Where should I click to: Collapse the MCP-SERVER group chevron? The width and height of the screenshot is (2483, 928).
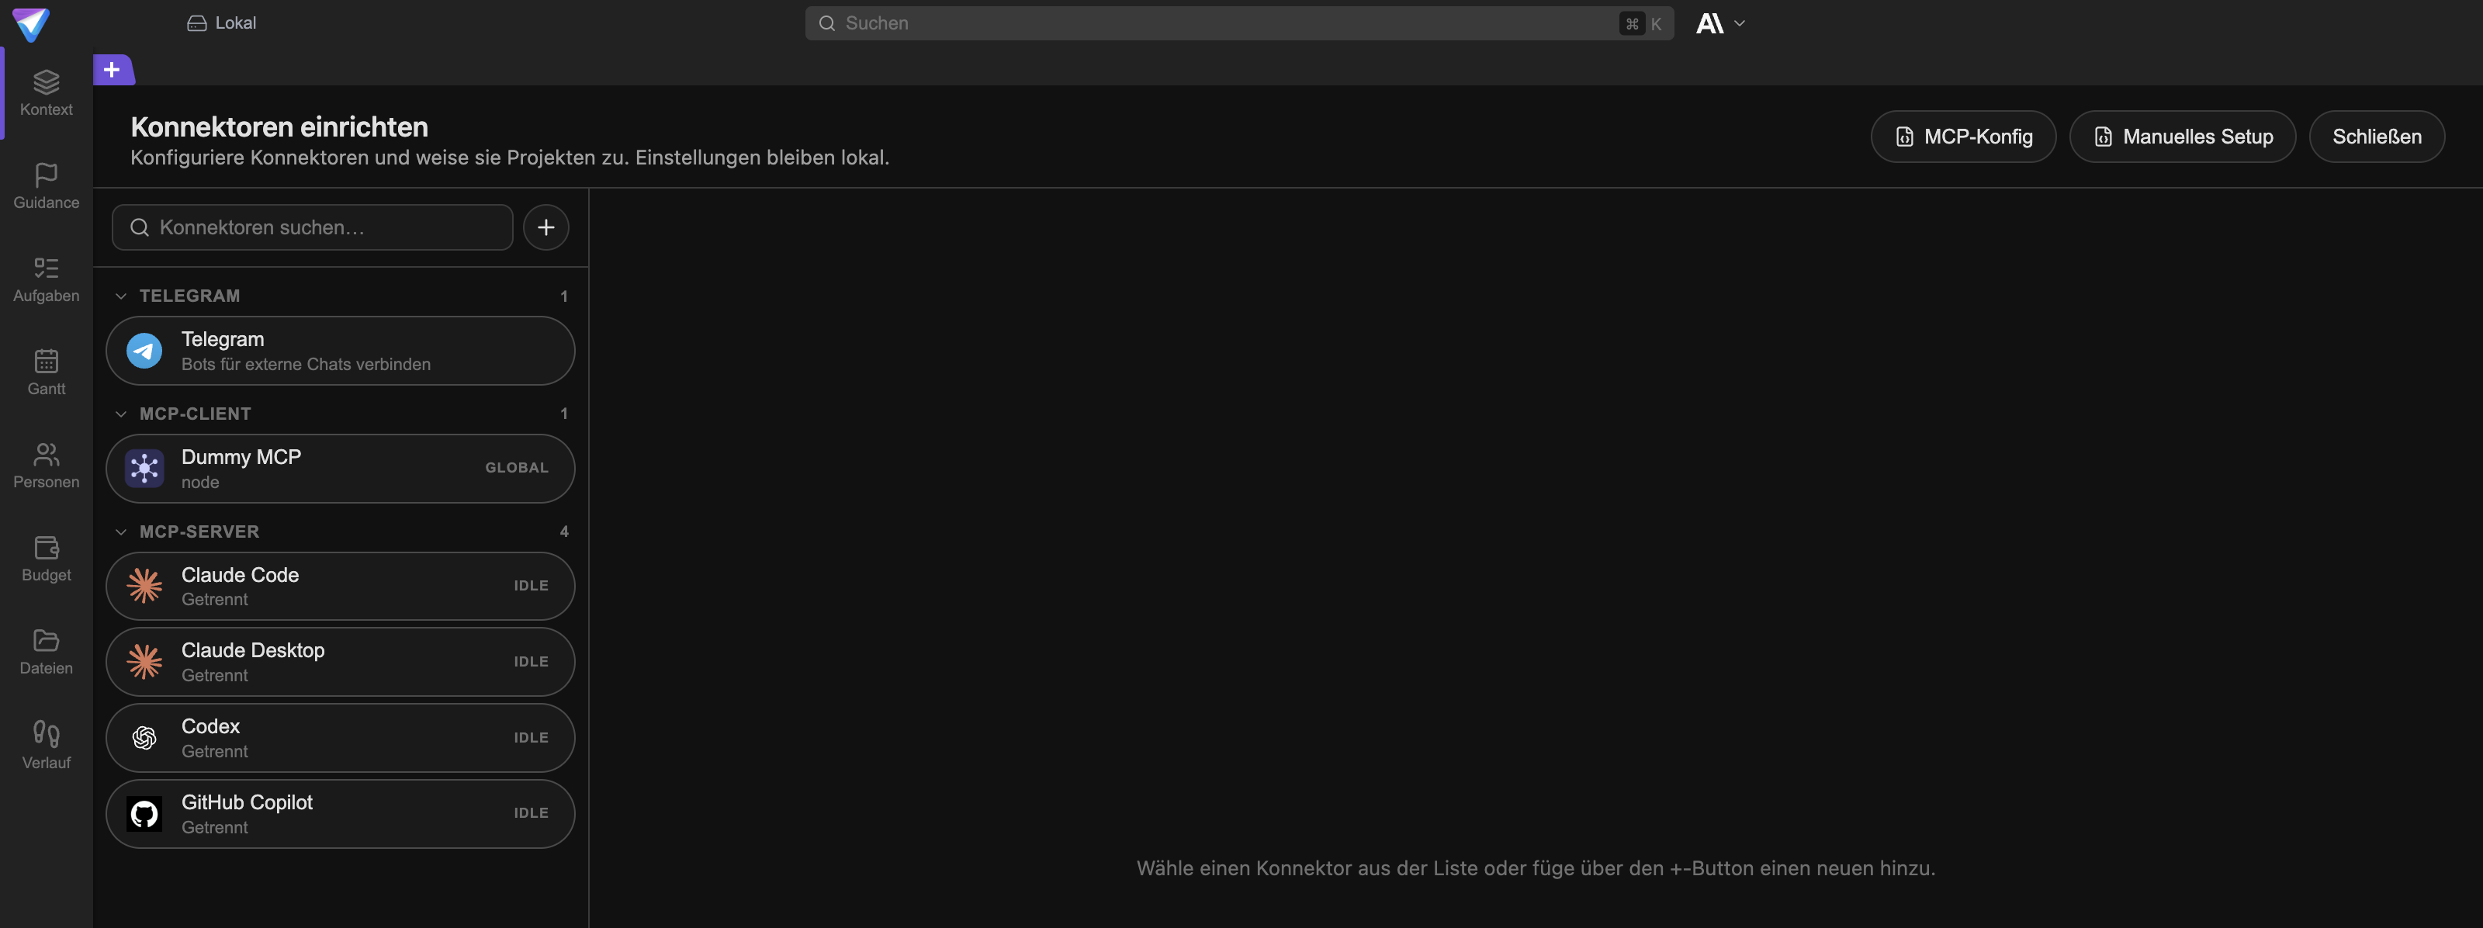point(120,532)
